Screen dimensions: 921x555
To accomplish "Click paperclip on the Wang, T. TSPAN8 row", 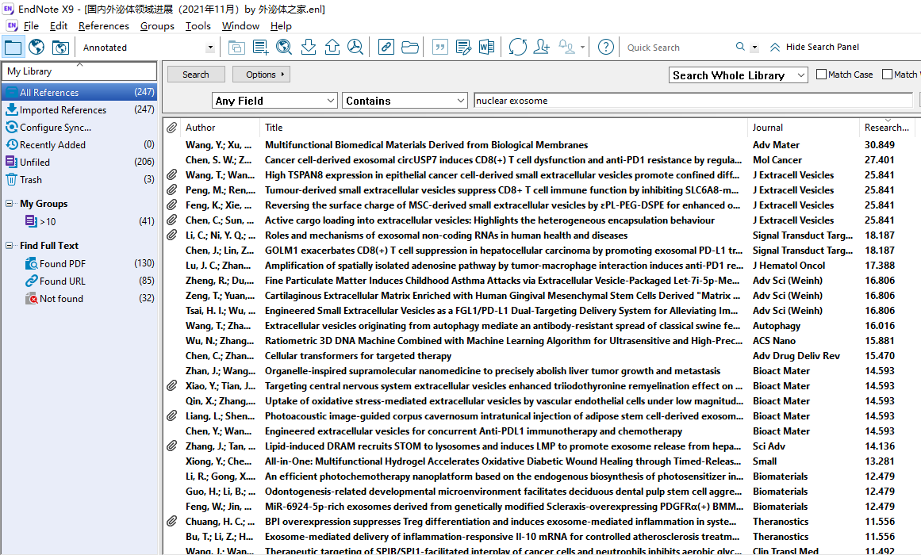I will (171, 175).
